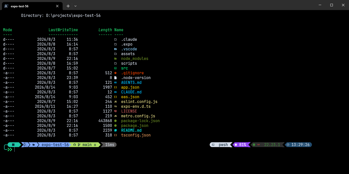
Task: Place cursor at the command prompt input
Action: click(15, 150)
